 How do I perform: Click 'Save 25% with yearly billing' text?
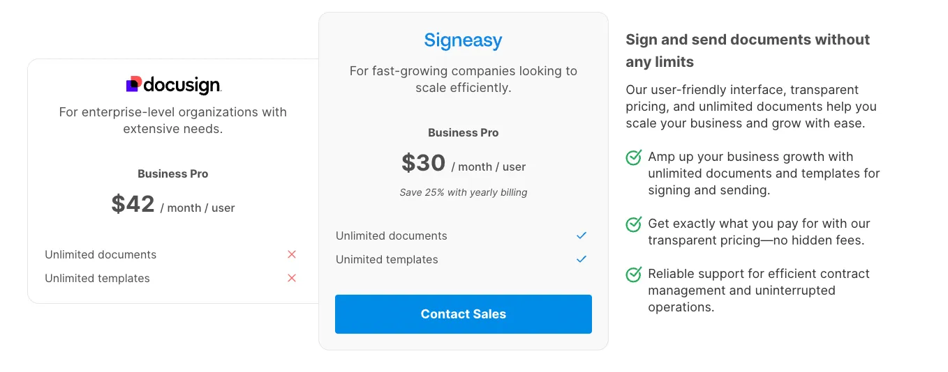464,192
